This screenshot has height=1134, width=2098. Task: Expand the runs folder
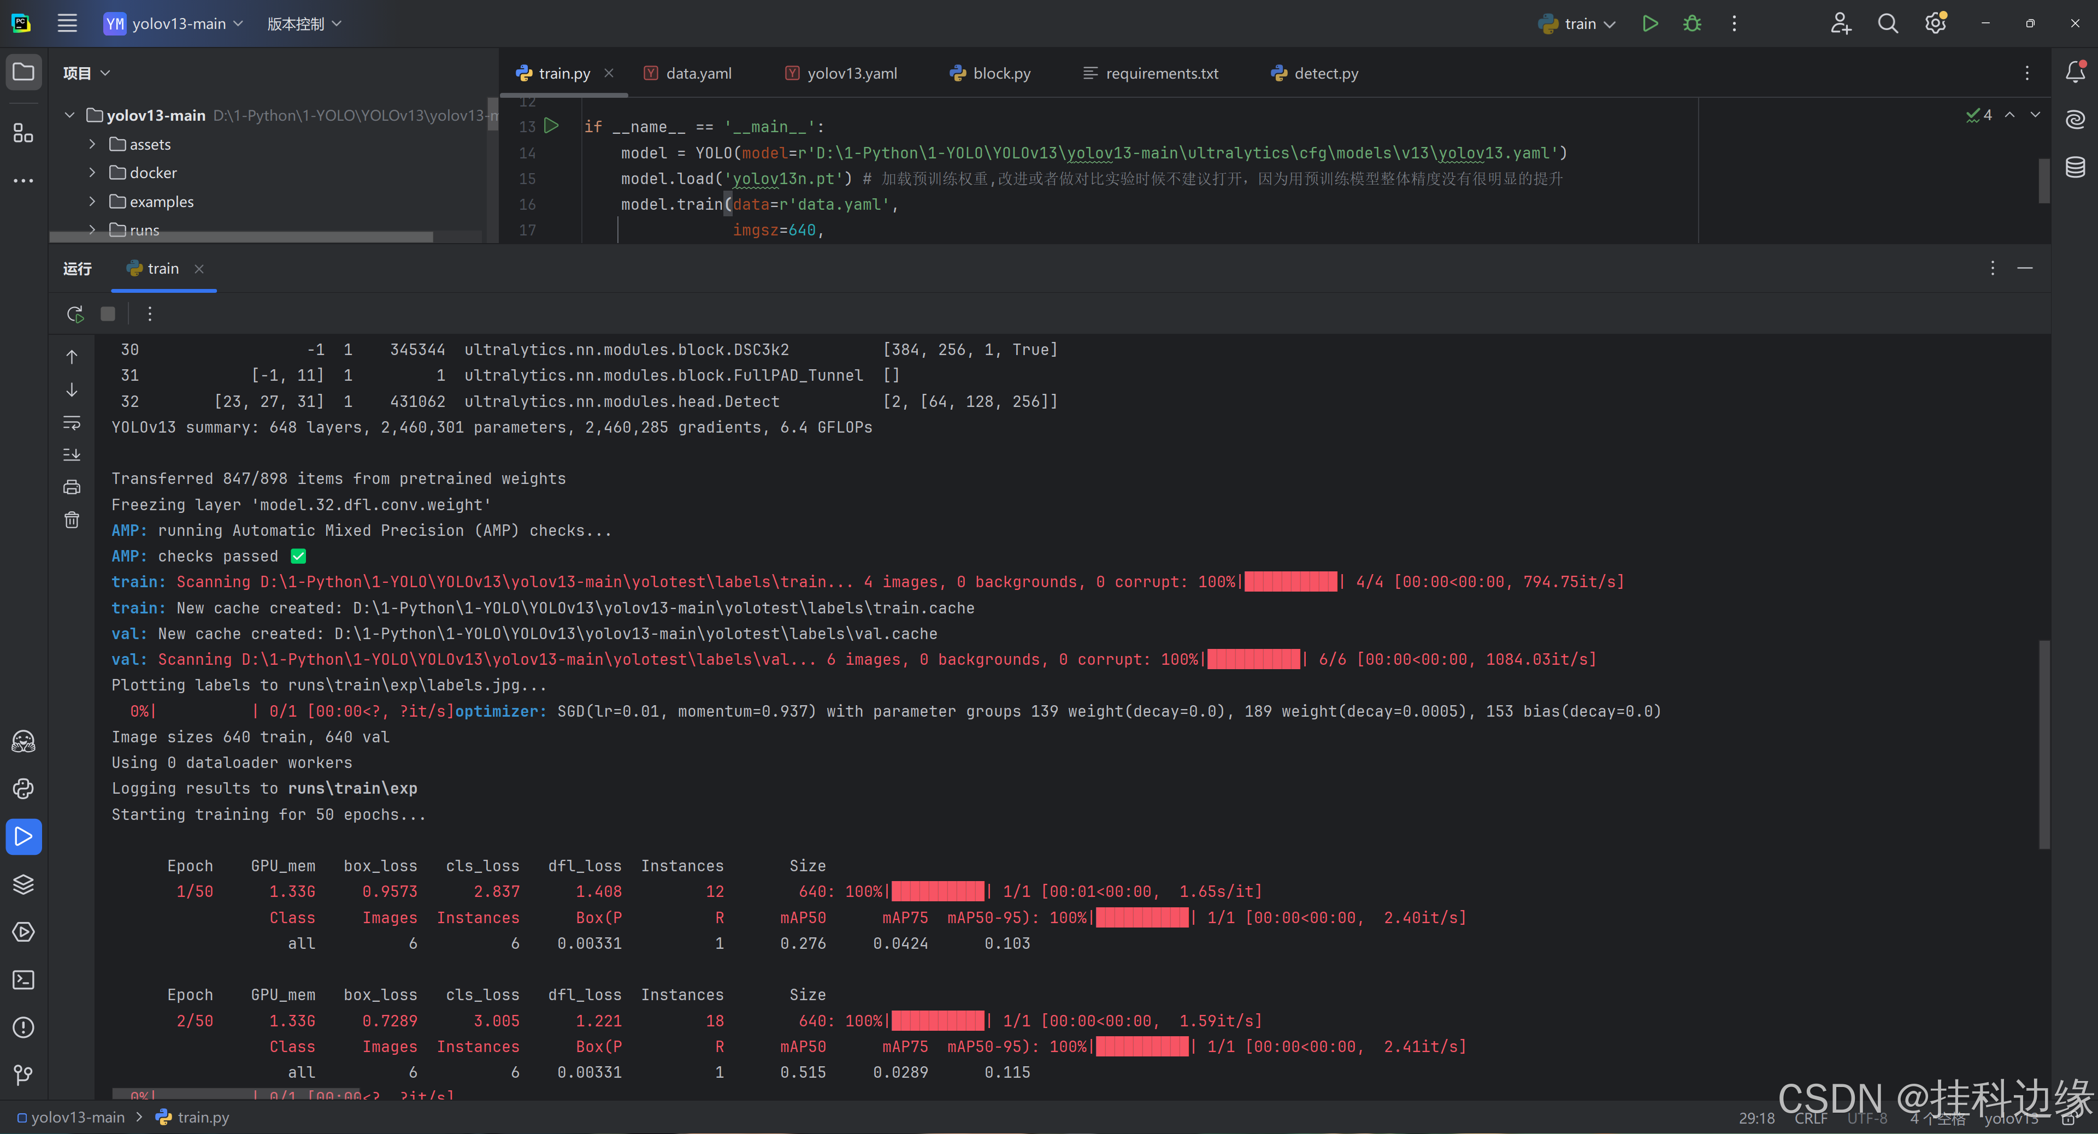pos(92,229)
